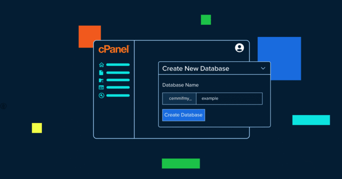The height and width of the screenshot is (179, 342).
Task: Open the wrench tools icon in sidebar
Action: 102,95
